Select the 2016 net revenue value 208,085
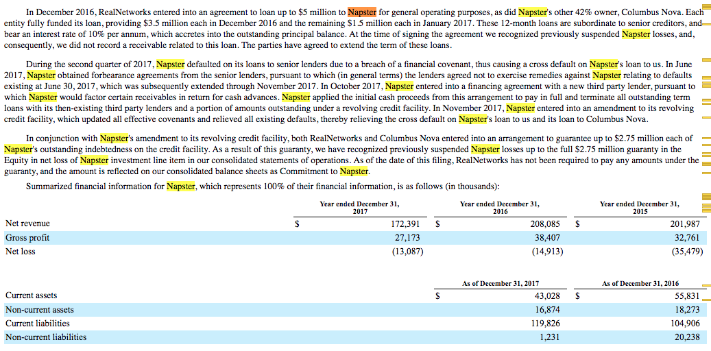711x351 pixels. 545,224
